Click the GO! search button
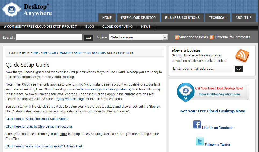259x152 pixels. coord(88,38)
